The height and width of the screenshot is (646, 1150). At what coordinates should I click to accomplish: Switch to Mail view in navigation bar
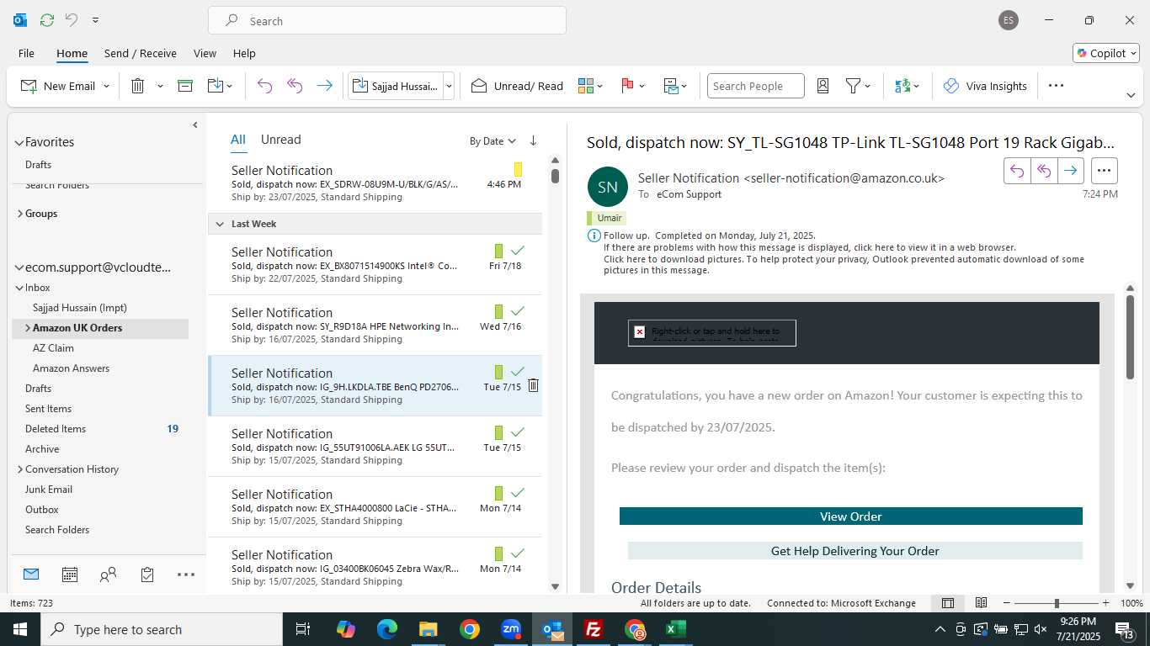click(x=31, y=575)
